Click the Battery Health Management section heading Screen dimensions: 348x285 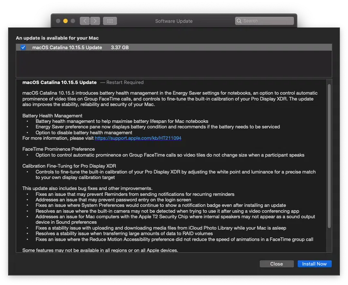tap(52, 116)
